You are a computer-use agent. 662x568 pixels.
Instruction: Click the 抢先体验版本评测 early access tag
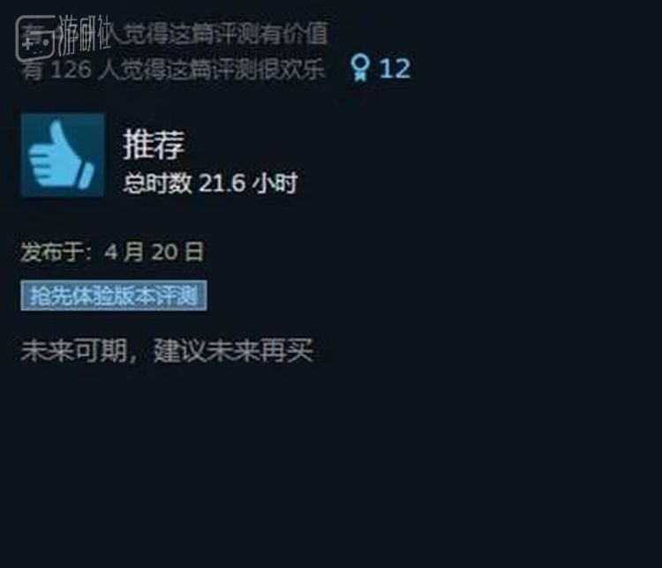[x=114, y=295]
